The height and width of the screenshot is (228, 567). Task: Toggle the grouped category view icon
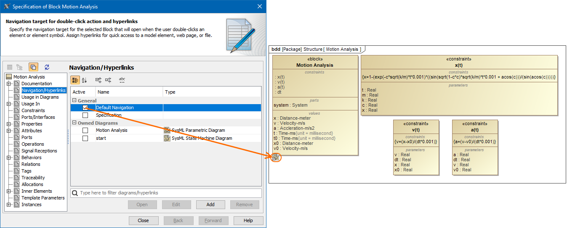pyautogui.click(x=75, y=80)
